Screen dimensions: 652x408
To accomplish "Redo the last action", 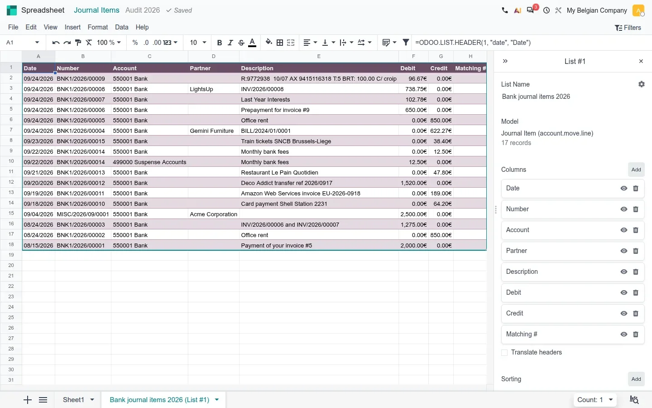I will click(x=67, y=43).
